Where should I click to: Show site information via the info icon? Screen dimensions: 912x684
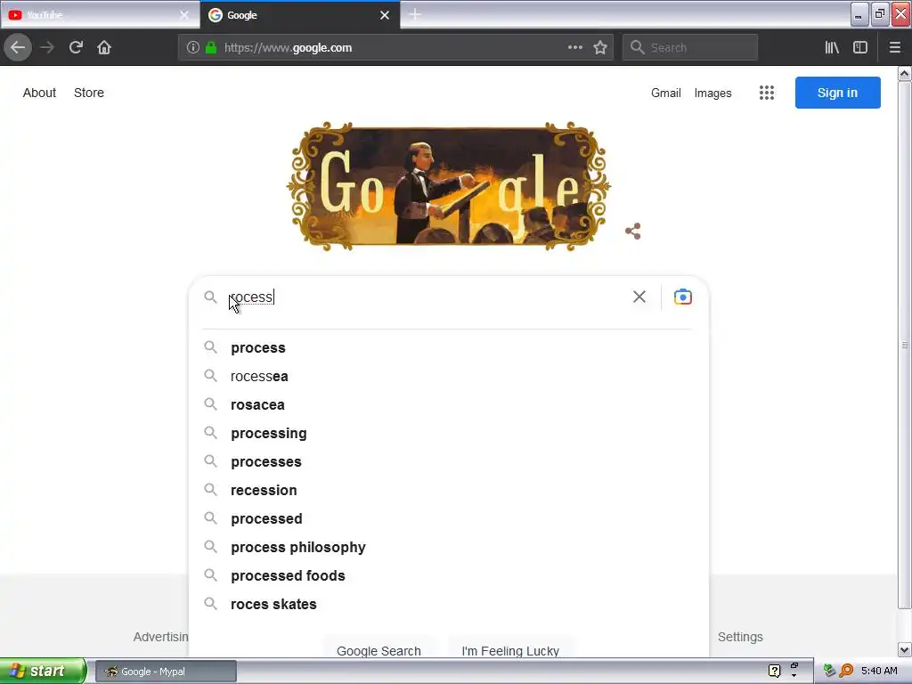tap(193, 47)
